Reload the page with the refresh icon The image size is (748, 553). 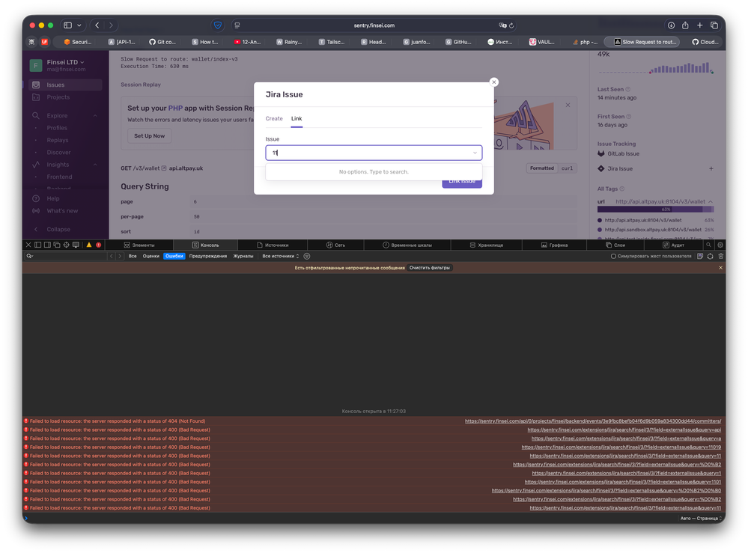(x=511, y=25)
